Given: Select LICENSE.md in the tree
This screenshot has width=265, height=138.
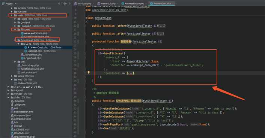Looking at the screenshot, I should point(21,129).
